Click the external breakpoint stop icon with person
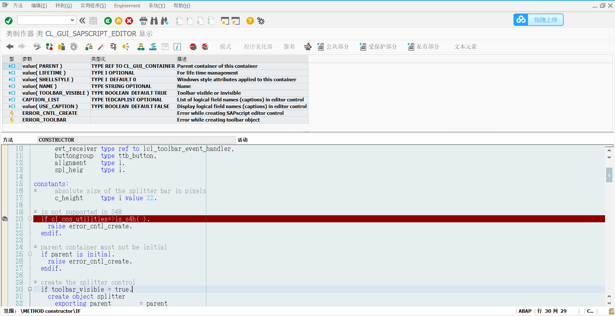615x316 pixels. (205, 47)
